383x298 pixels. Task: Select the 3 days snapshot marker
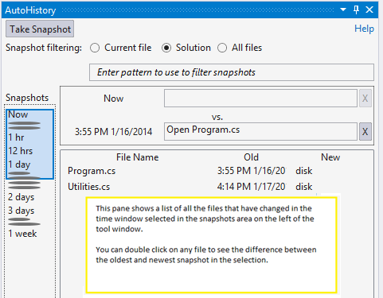click(21, 211)
